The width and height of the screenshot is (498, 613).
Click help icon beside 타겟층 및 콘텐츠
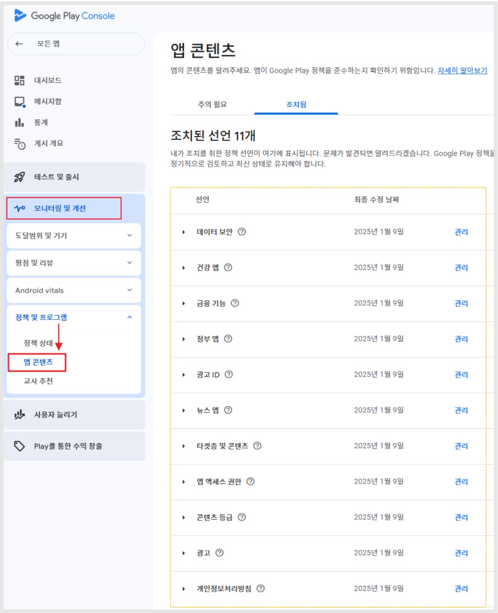(257, 446)
